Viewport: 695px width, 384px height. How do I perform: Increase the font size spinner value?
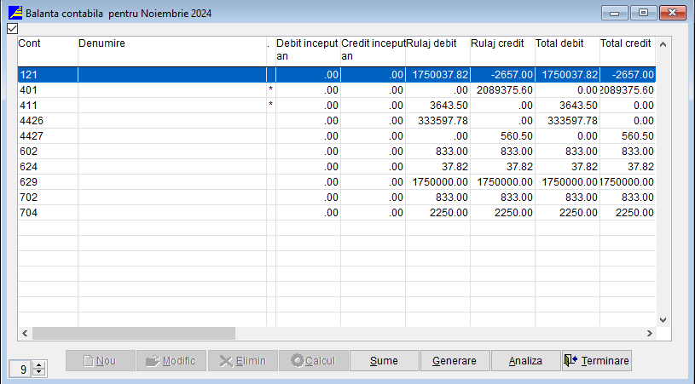tap(39, 364)
